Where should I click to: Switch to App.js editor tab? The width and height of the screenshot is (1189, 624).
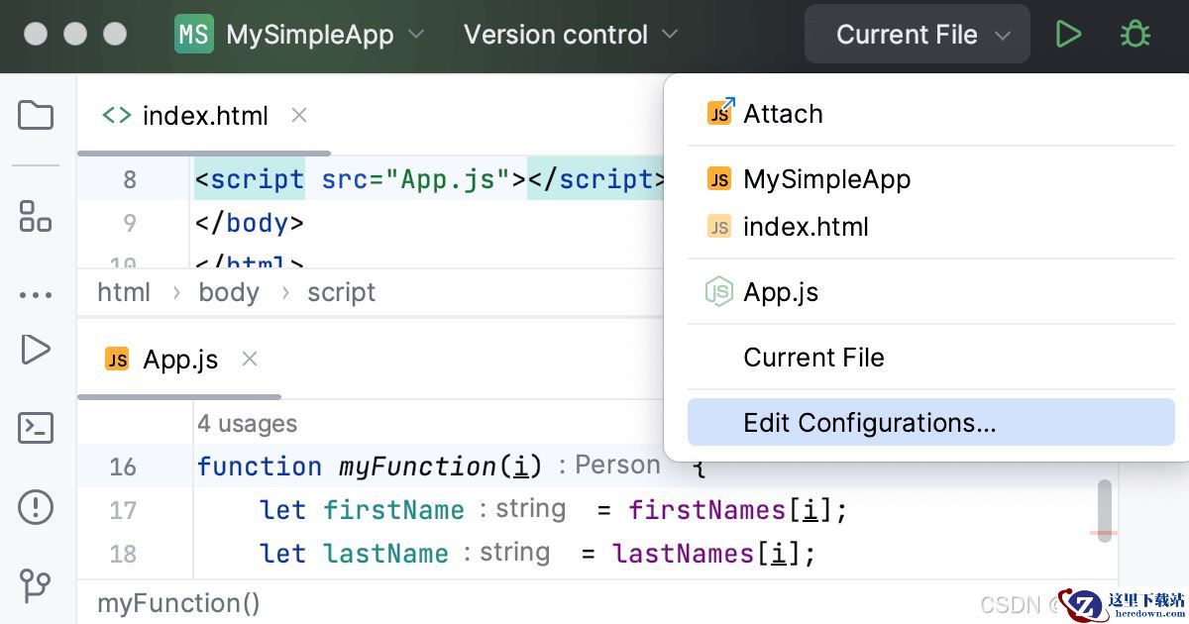180,360
